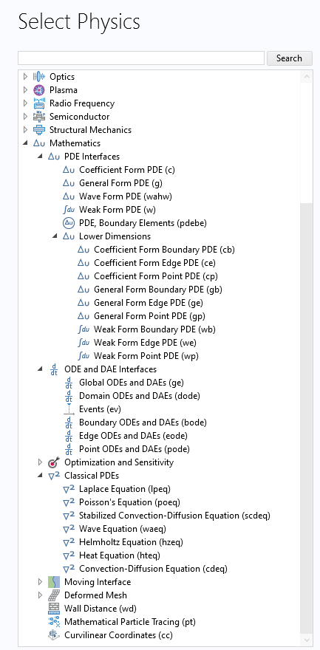Click the Semiconductor category icon
Screen dimensions: 320x650
tap(39, 117)
